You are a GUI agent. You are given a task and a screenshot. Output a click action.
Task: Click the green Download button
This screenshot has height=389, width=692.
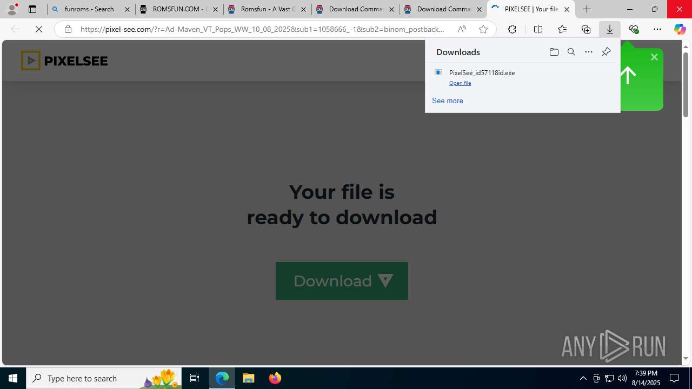342,281
